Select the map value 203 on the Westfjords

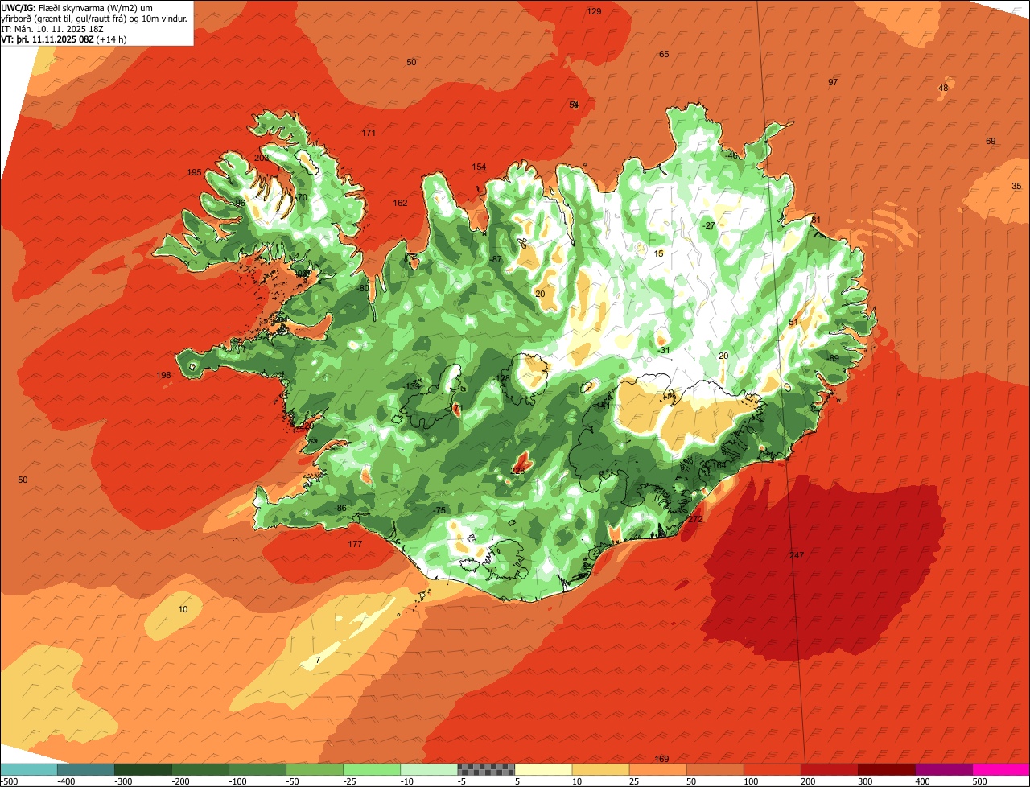[262, 158]
